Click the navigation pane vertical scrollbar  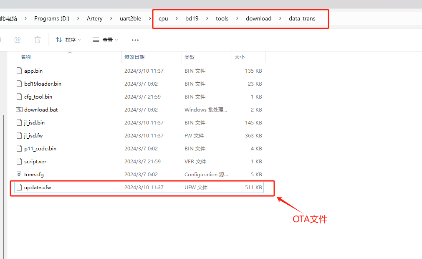coord(3,186)
